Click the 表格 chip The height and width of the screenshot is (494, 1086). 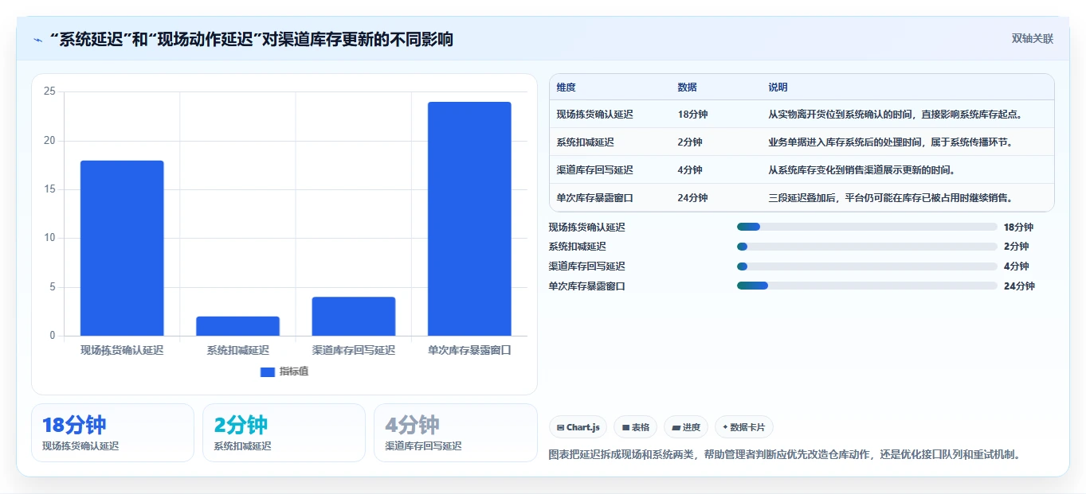[x=635, y=427]
